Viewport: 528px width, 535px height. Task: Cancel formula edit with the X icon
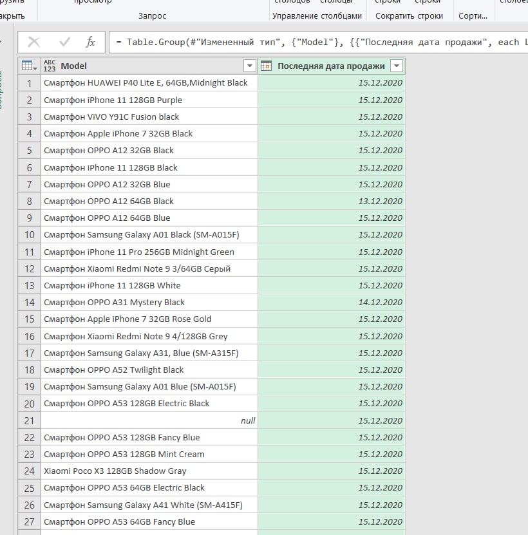(x=33, y=42)
